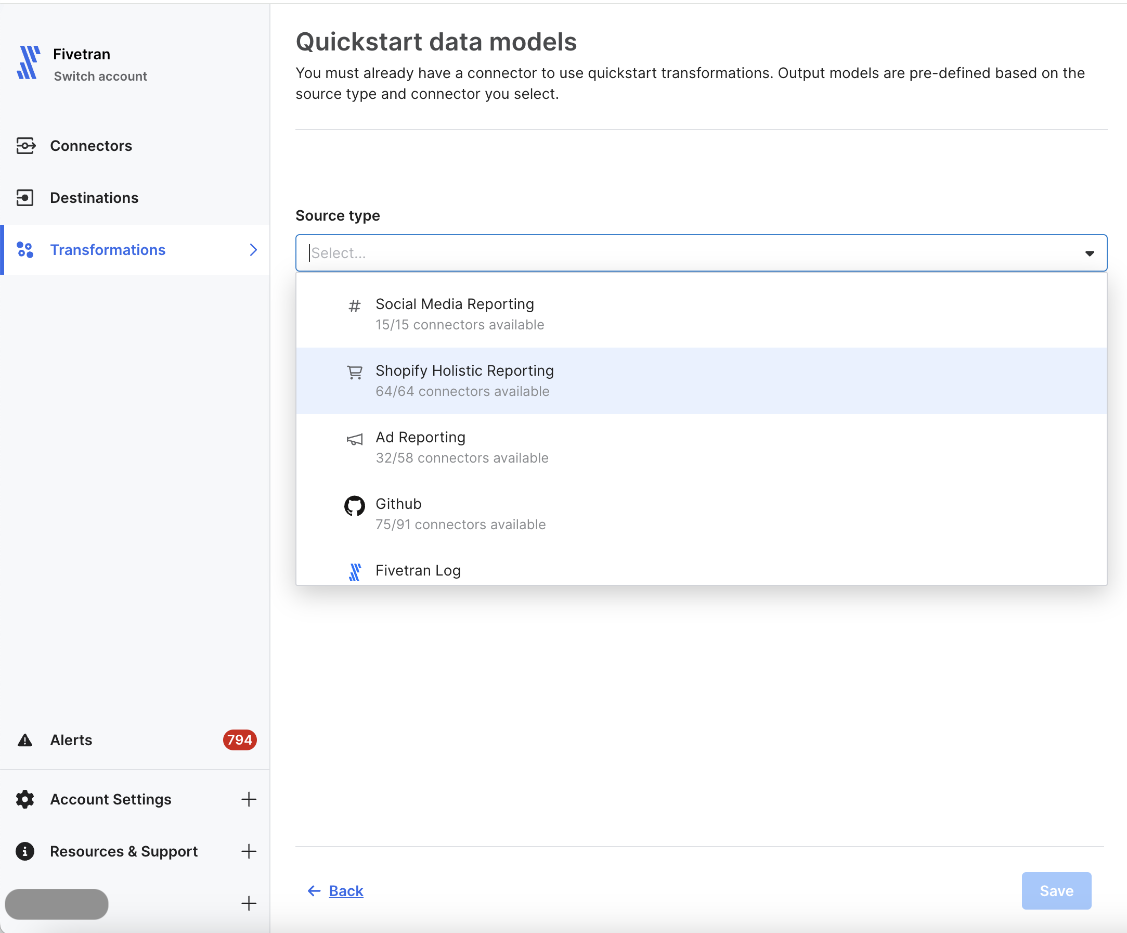1127x933 pixels.
Task: Open the Alerts page
Action: click(135, 740)
